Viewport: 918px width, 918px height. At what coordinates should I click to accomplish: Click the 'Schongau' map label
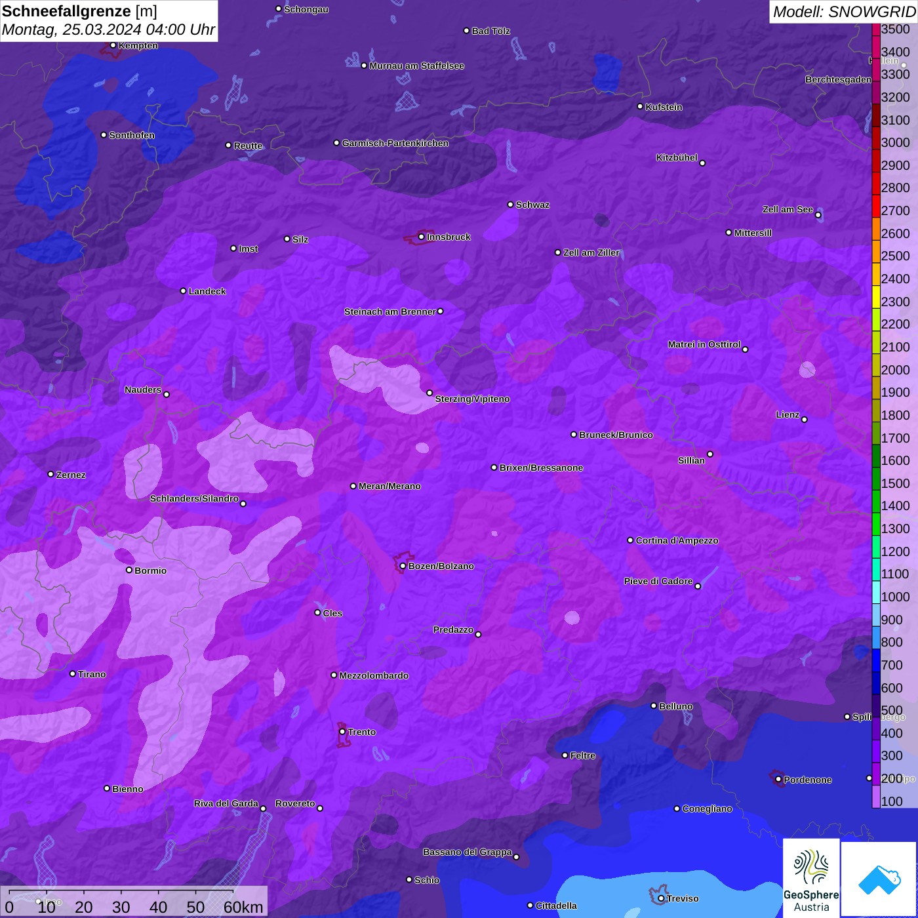(x=306, y=10)
